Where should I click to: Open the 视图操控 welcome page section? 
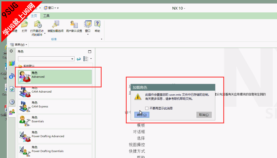click(137, 145)
